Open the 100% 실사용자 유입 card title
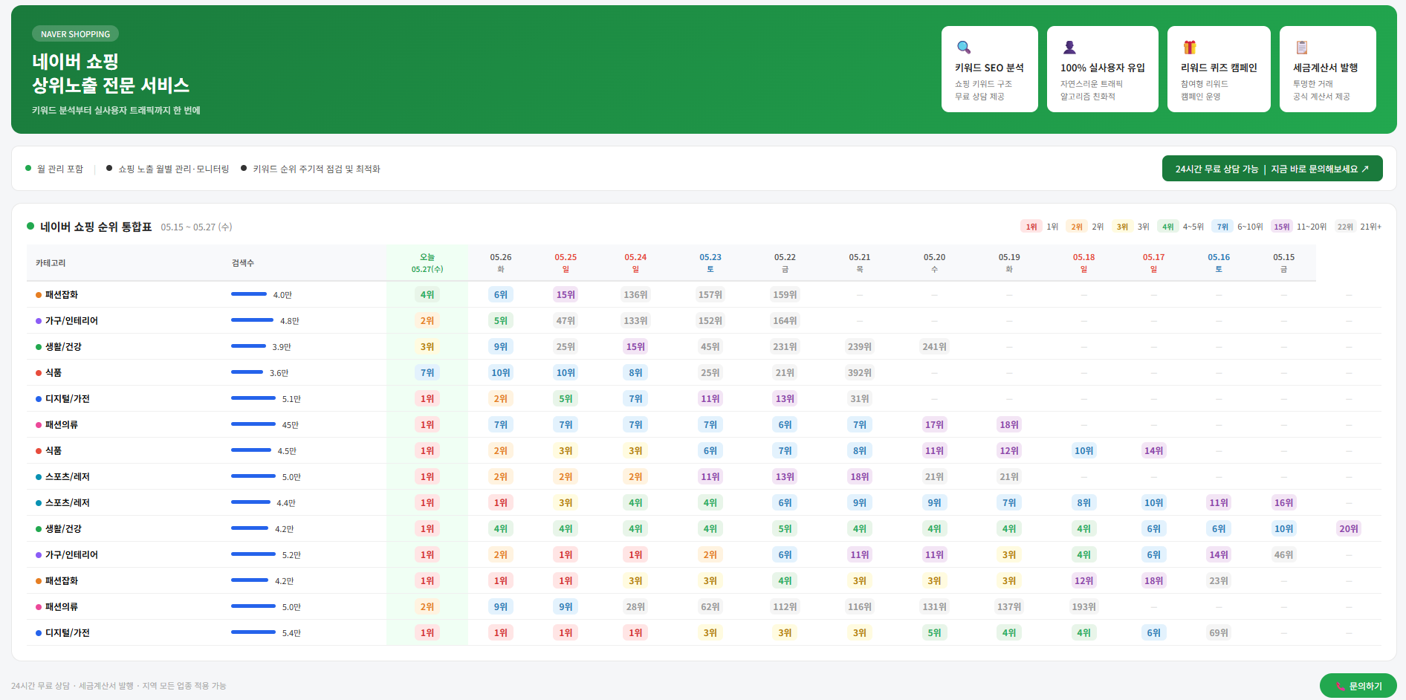The height and width of the screenshot is (700, 1406). point(1102,68)
